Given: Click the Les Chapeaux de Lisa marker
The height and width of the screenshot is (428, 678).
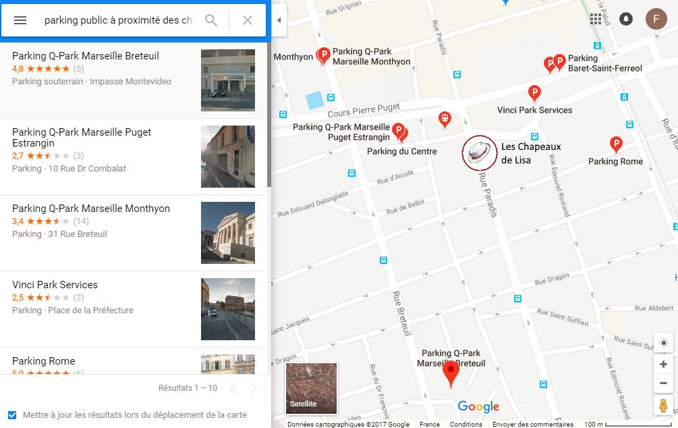Looking at the screenshot, I should 480,153.
